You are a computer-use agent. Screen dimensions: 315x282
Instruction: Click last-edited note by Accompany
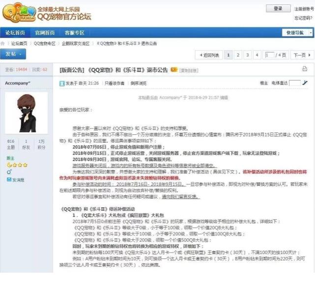point(183,98)
